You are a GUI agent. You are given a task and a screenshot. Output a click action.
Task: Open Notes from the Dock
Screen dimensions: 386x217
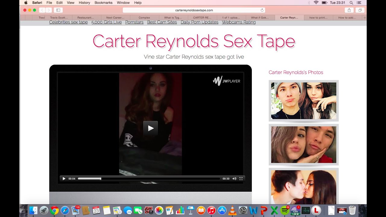tap(106, 210)
